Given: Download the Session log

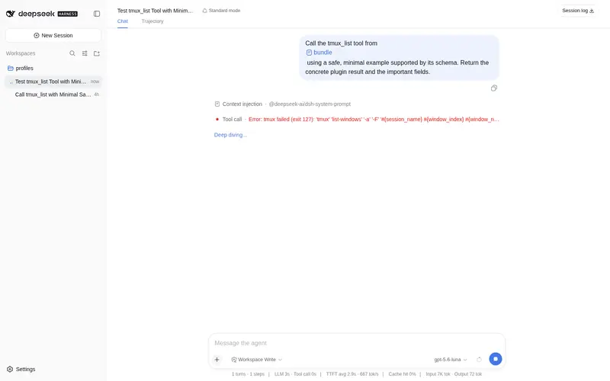Looking at the screenshot, I should point(578,11).
